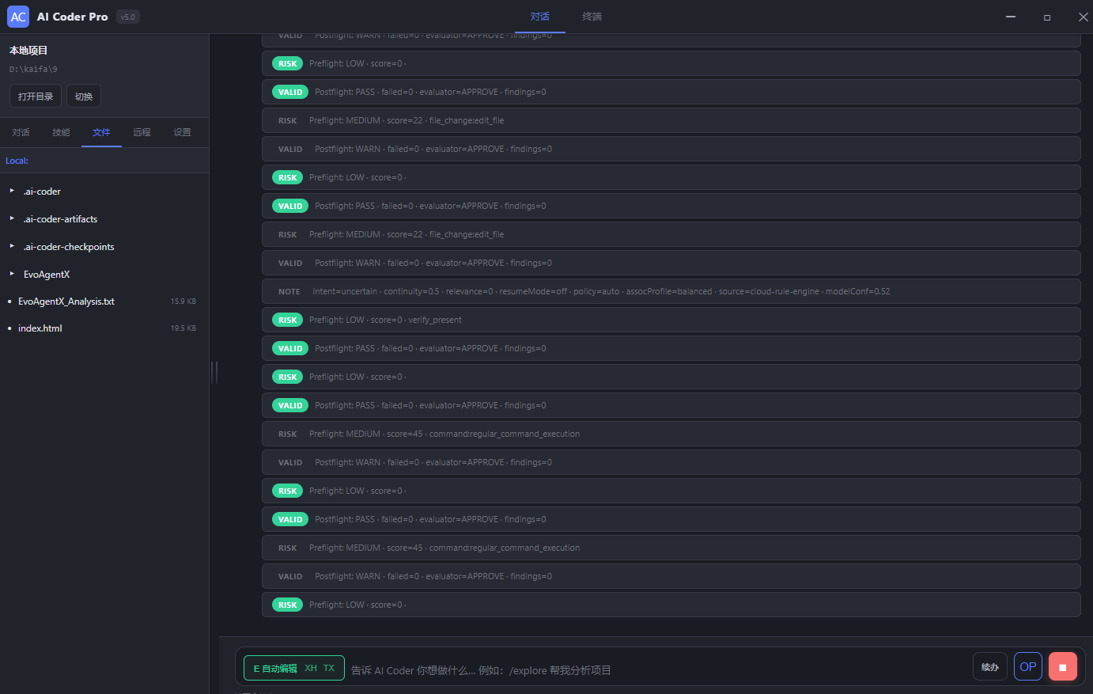1093x694 pixels.
Task: Open the 设置 sidebar tab
Action: click(182, 132)
